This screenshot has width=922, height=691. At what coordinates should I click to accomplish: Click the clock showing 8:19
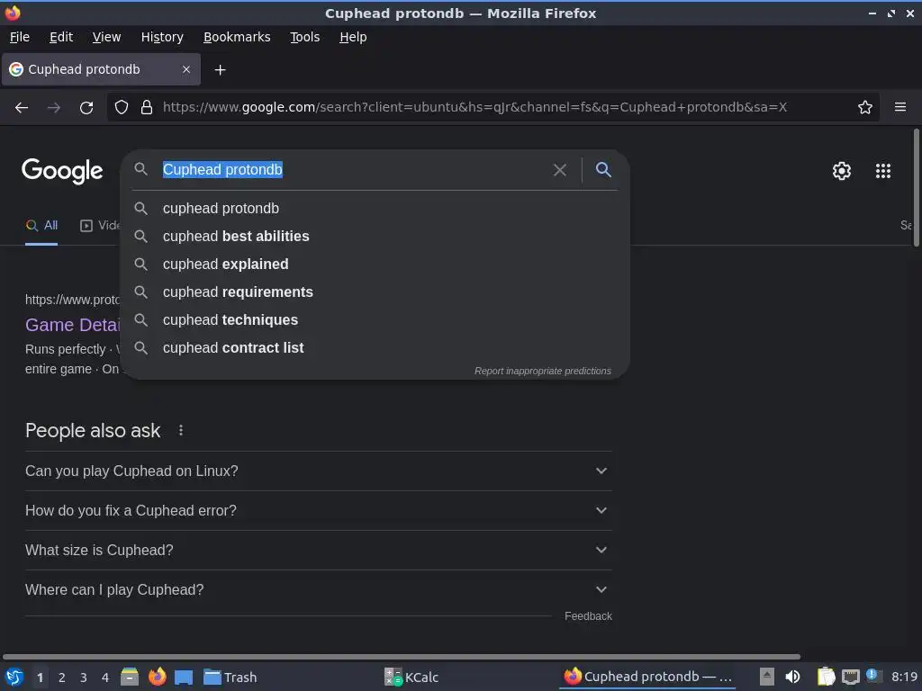(904, 677)
